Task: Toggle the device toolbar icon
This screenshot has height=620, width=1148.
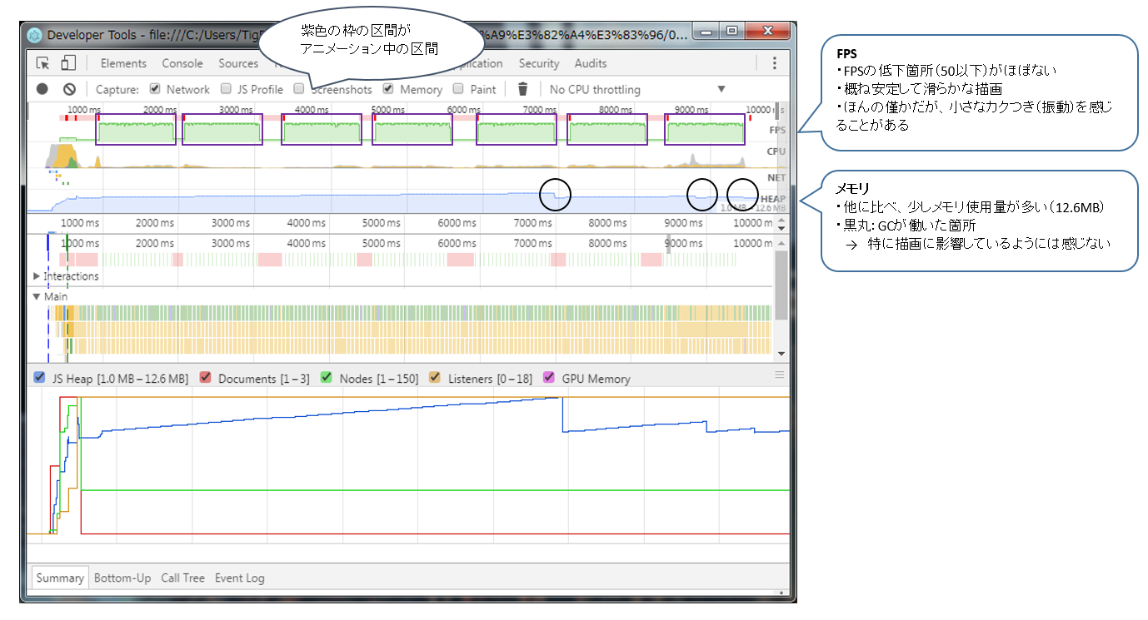Action: coord(68,63)
